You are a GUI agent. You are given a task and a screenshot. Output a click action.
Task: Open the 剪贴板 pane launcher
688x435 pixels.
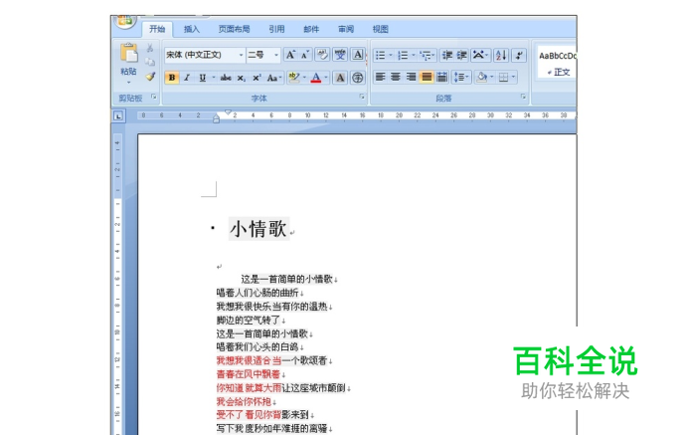[154, 97]
